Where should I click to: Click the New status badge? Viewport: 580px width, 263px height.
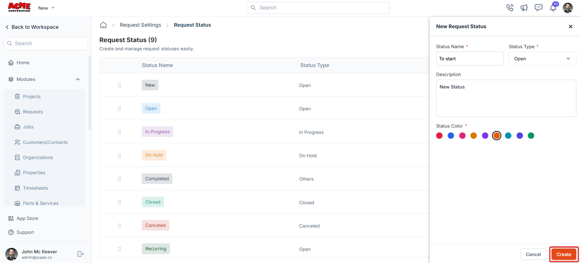150,85
